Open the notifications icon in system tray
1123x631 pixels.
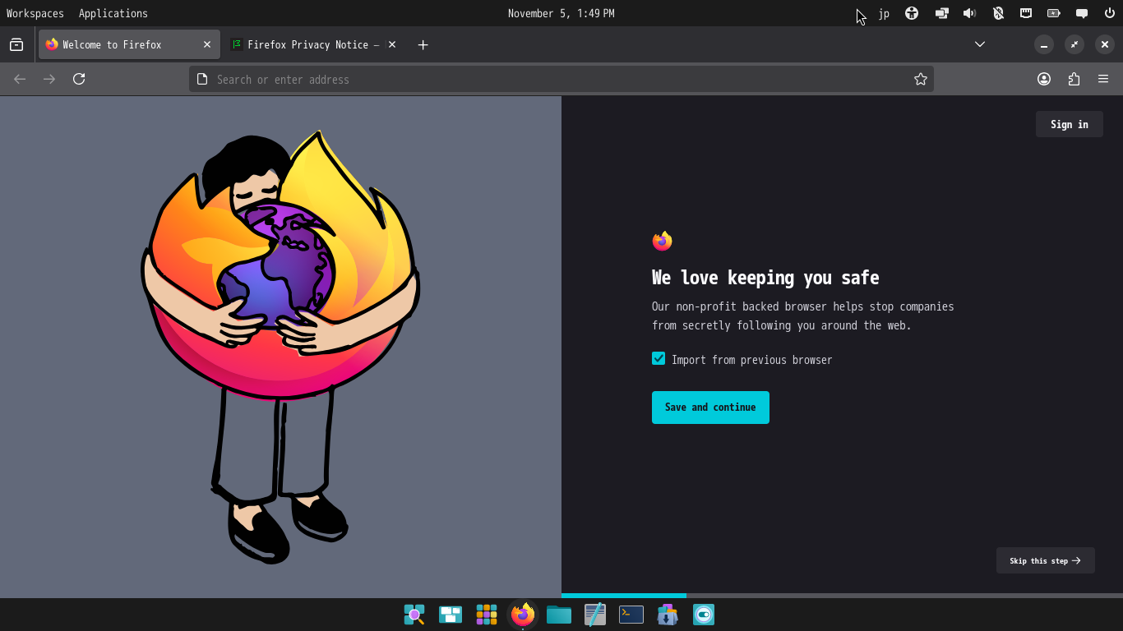1082,13
